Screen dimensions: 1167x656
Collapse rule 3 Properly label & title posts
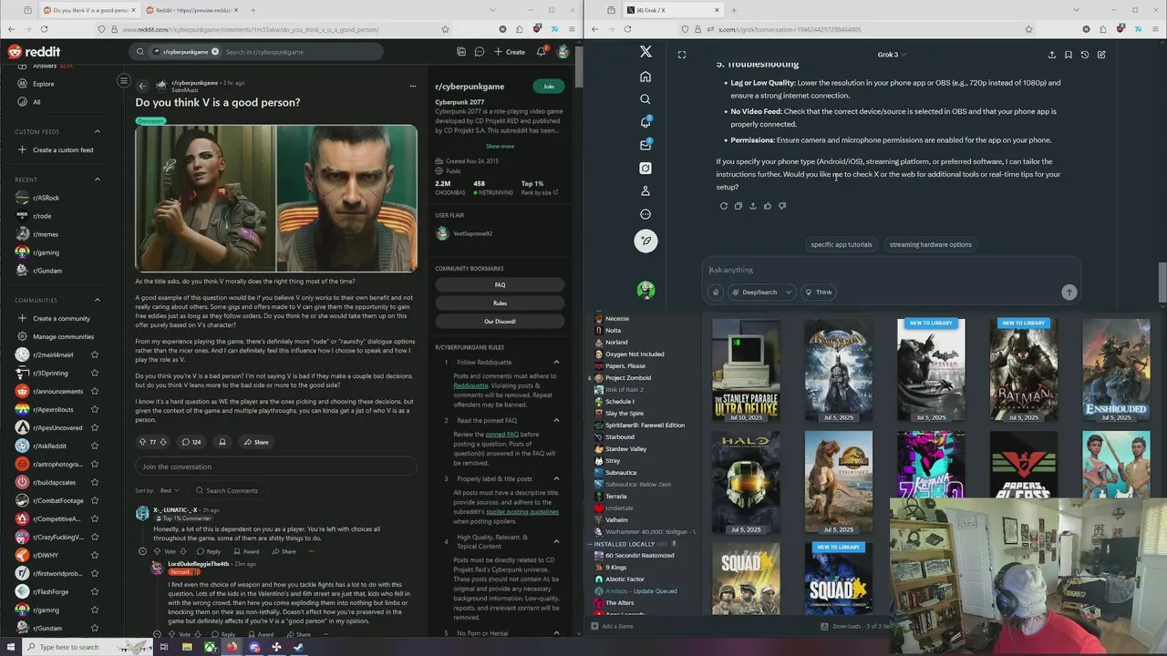click(x=556, y=478)
